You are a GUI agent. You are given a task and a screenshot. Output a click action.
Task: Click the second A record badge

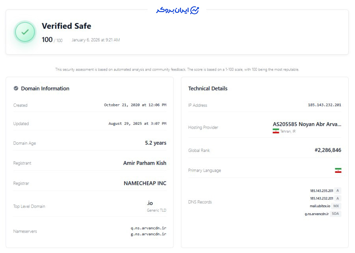point(338,198)
